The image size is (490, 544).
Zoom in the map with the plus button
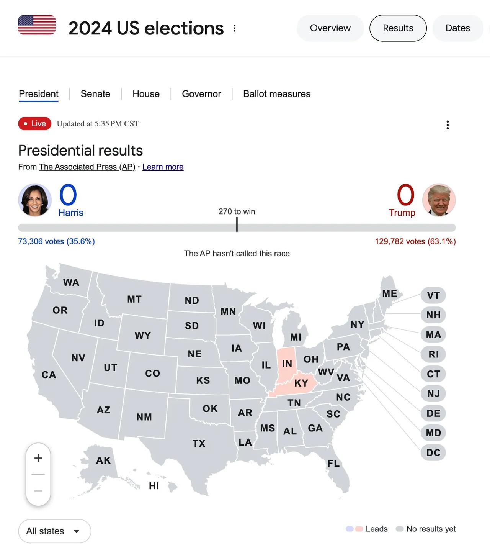tap(38, 458)
